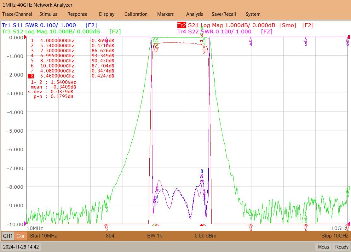Open the Trace/Channel menu
The image size is (351, 252).
(x=17, y=14)
